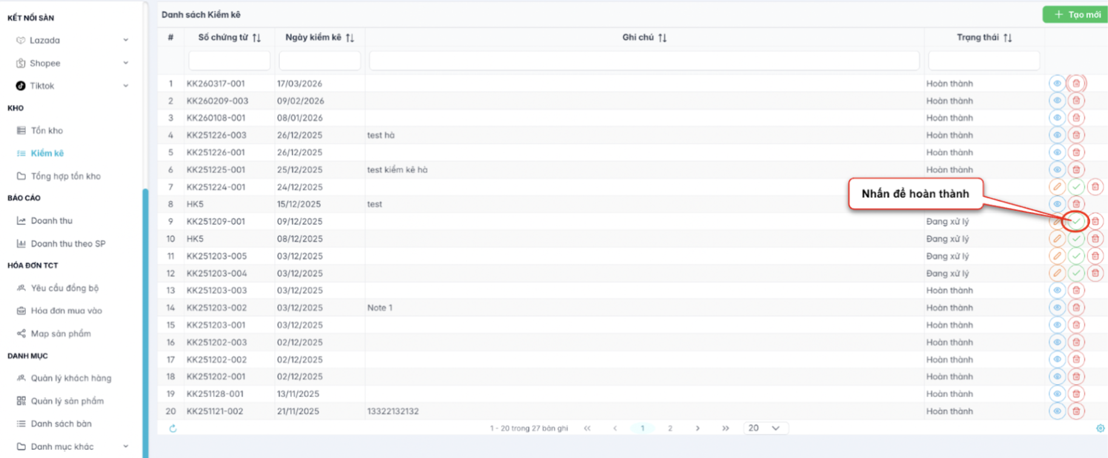Viewport: 1108px width, 458px height.
Task: Expand the Lazada sidebar menu
Action: point(125,40)
